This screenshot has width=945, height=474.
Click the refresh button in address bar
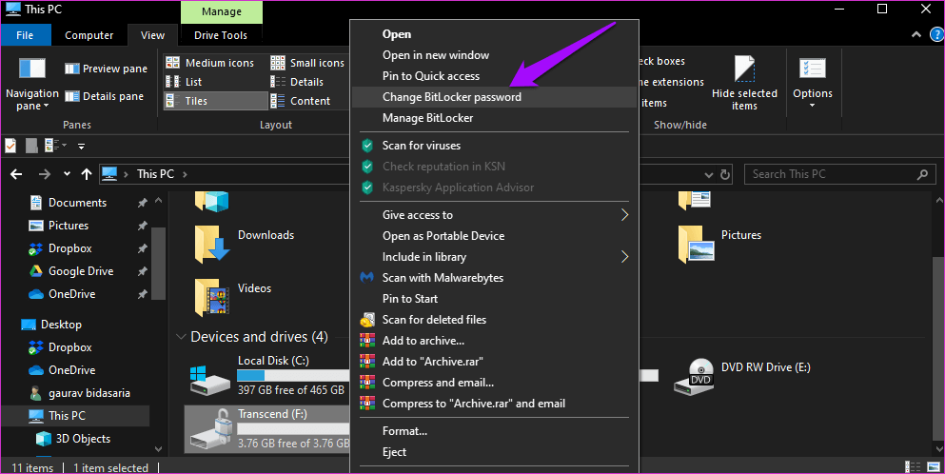coord(725,174)
